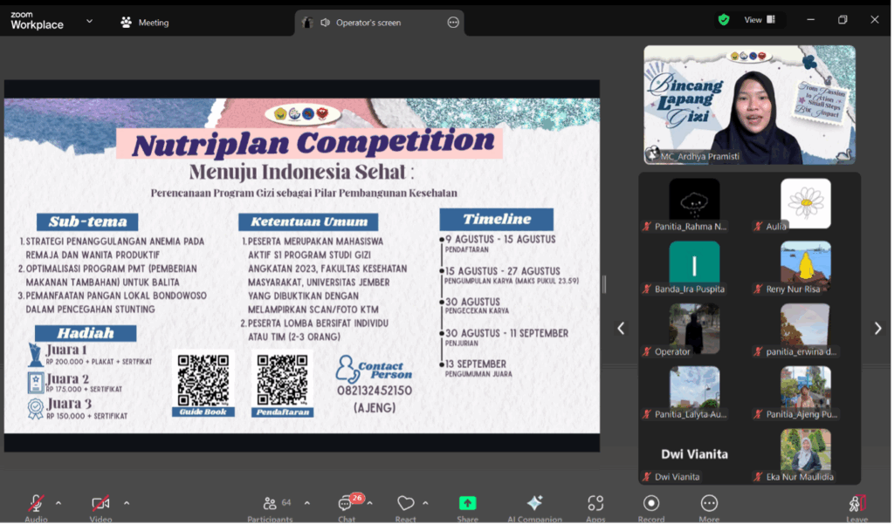Open the View layout menu
The height and width of the screenshot is (524, 894).
(759, 19)
